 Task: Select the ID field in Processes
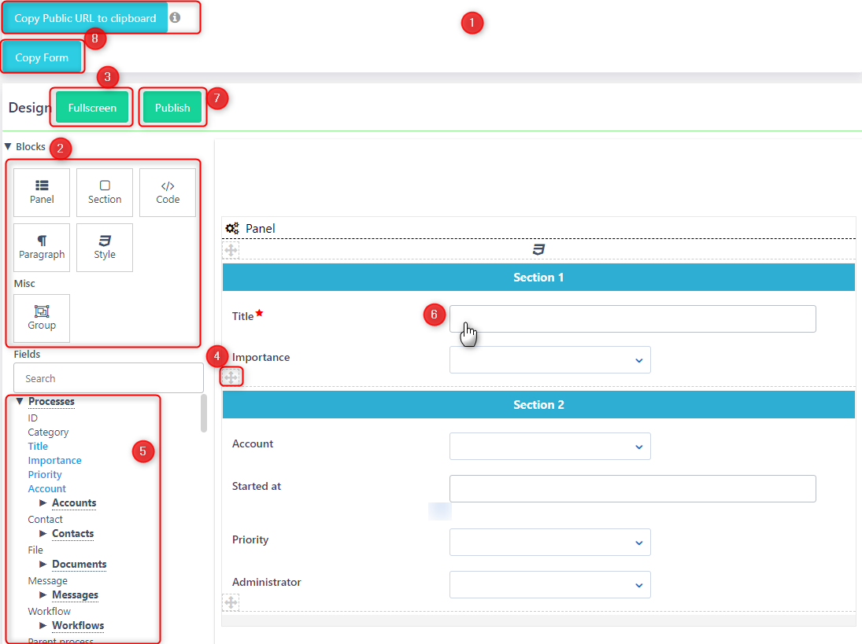tap(32, 418)
